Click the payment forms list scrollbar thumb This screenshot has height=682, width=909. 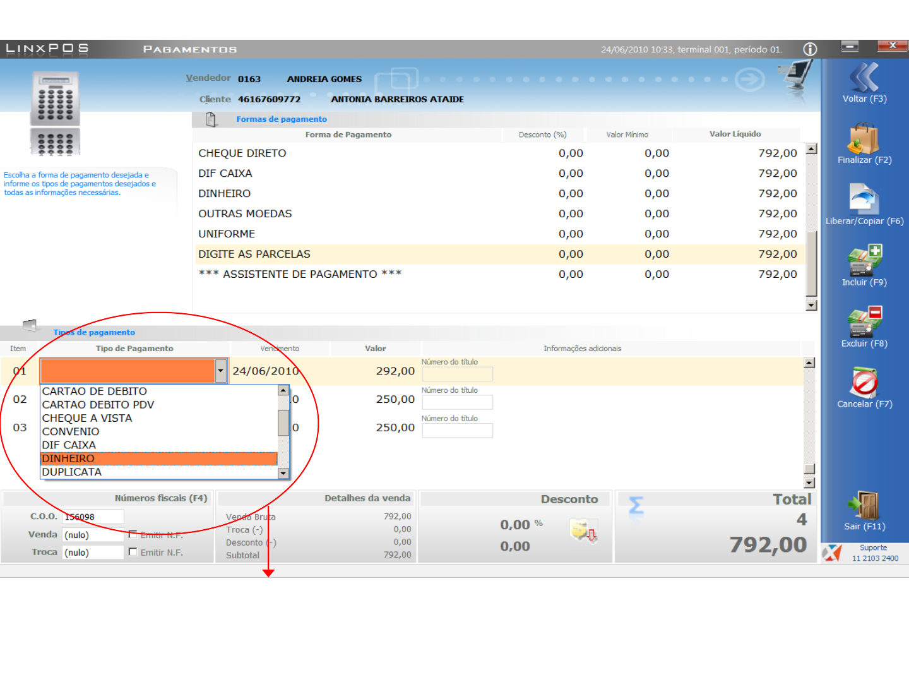[812, 263]
